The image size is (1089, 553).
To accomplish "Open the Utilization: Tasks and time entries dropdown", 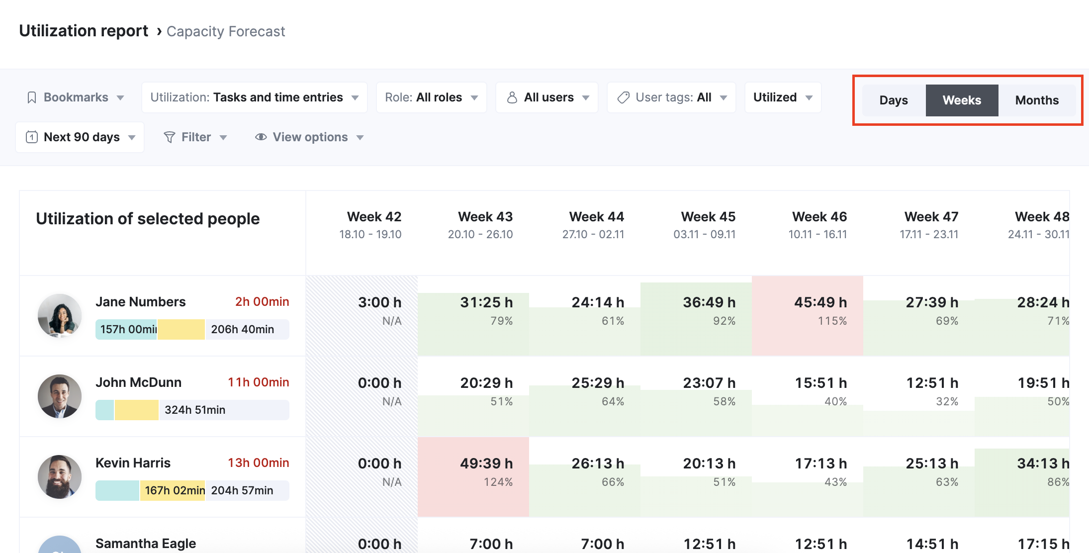I will [255, 97].
